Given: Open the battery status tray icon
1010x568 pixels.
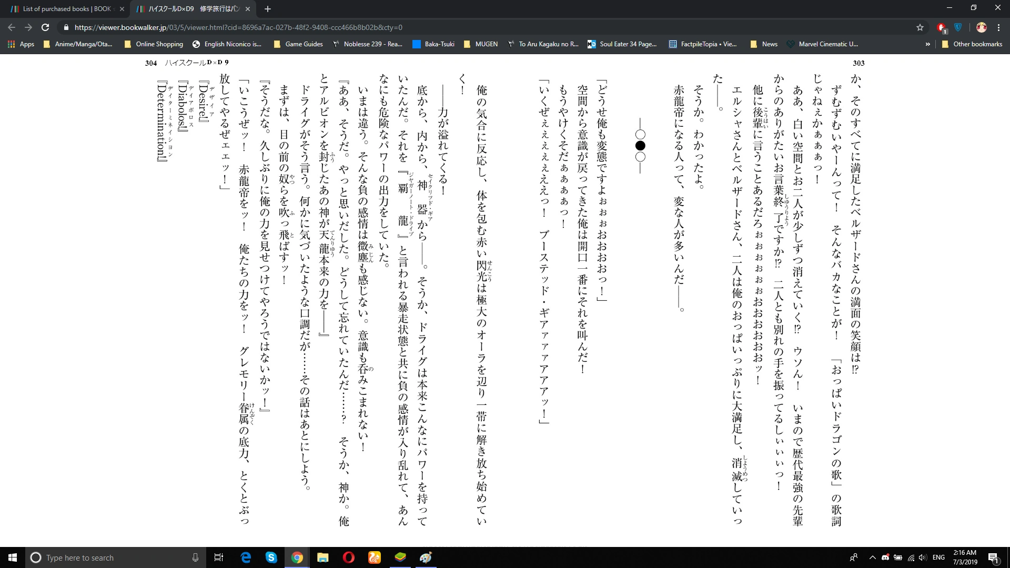Looking at the screenshot, I should tap(898, 557).
